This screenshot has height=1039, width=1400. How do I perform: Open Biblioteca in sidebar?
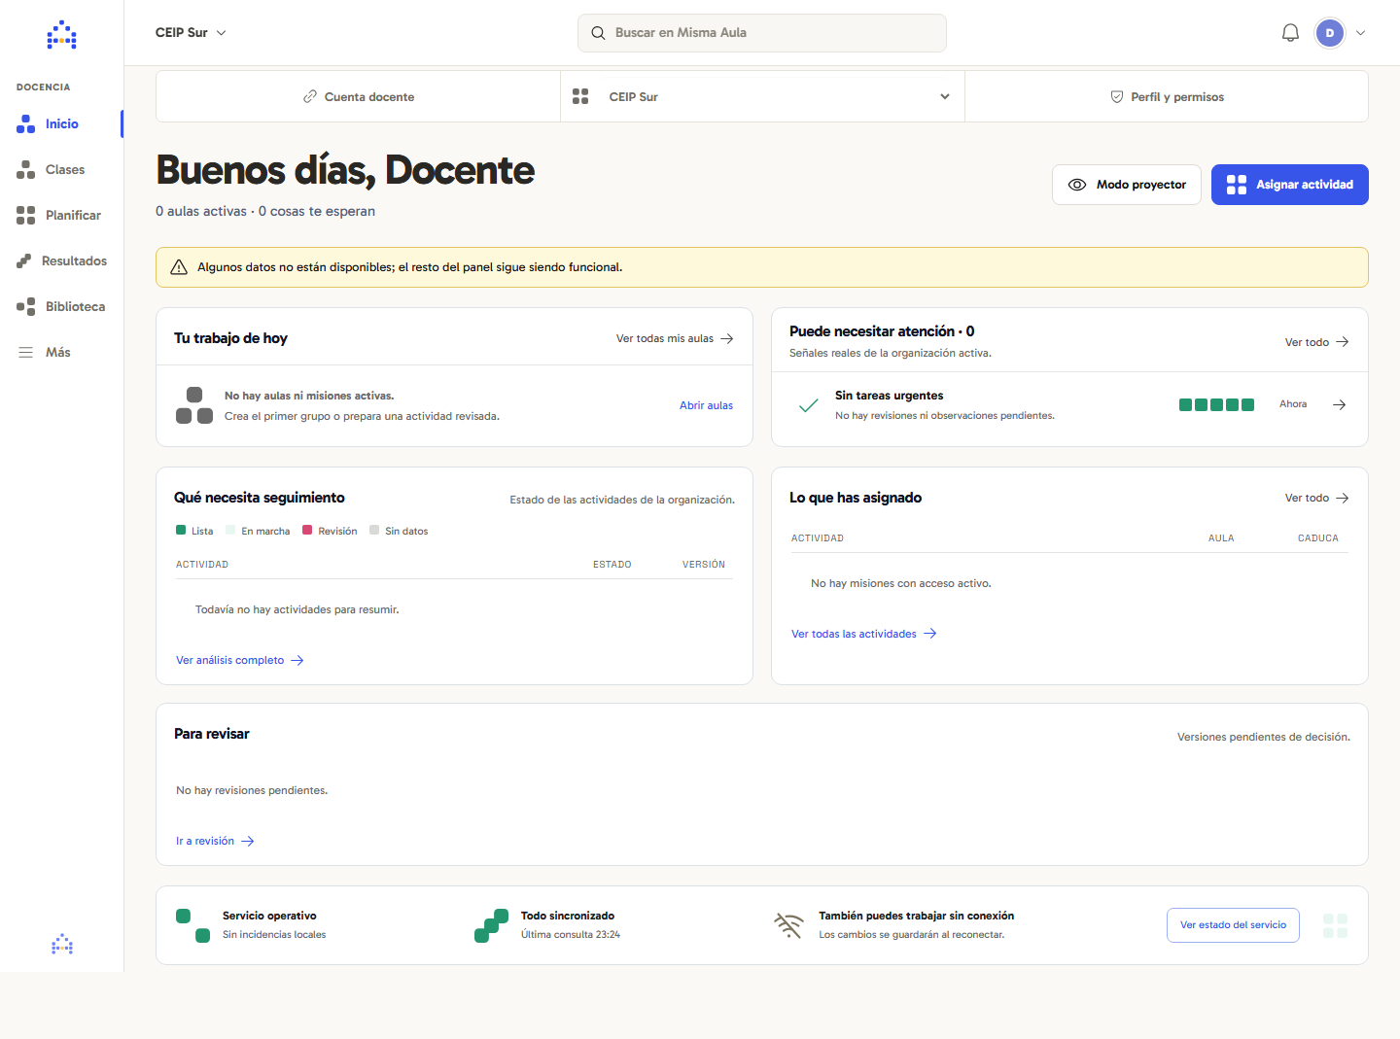click(61, 306)
